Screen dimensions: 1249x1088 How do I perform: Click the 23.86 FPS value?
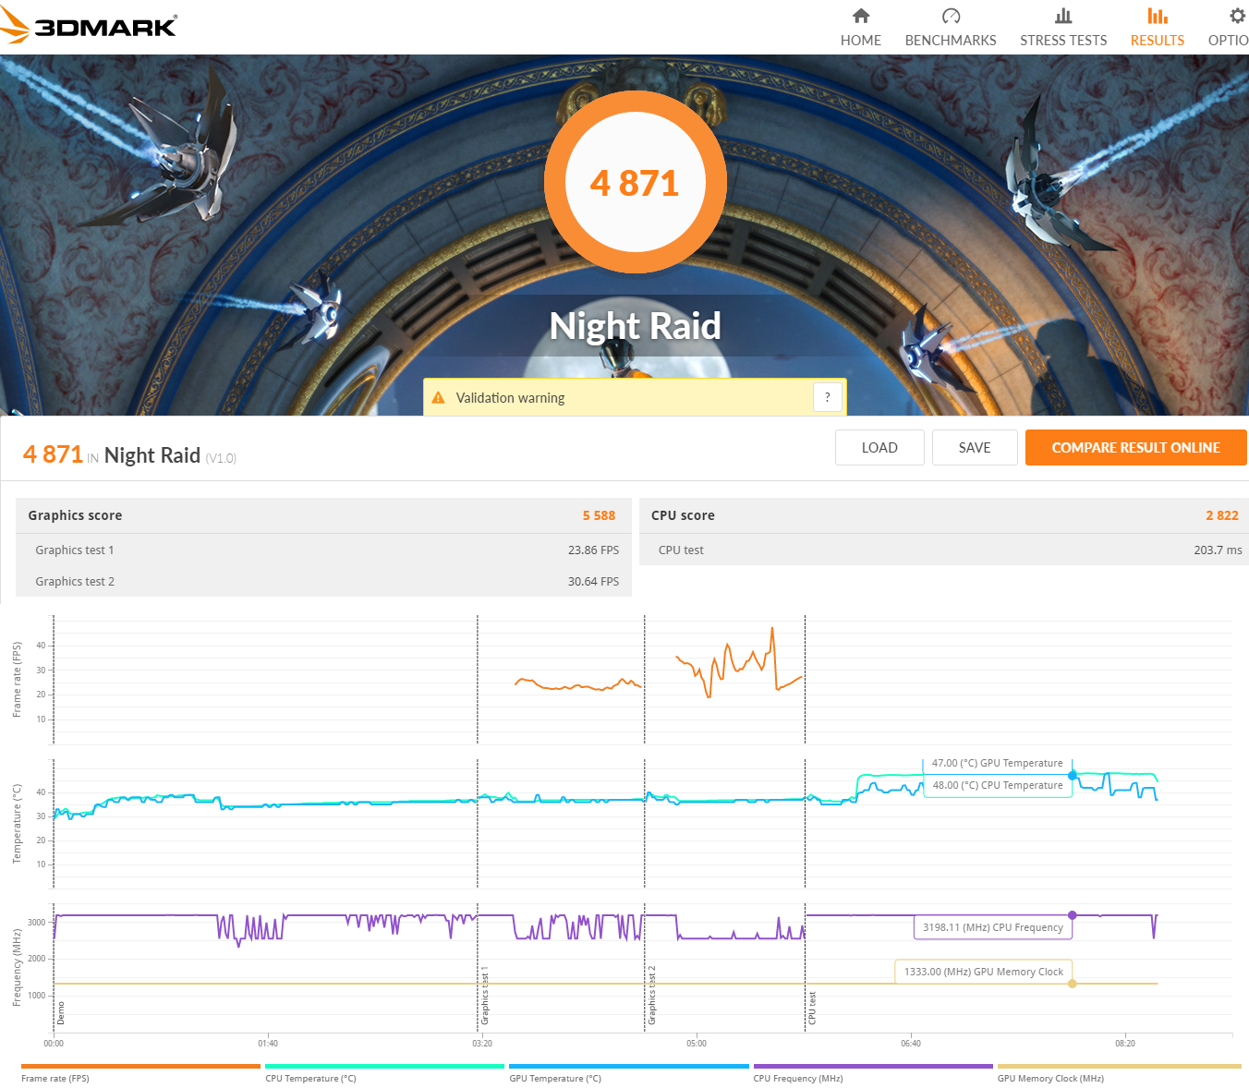coord(593,550)
